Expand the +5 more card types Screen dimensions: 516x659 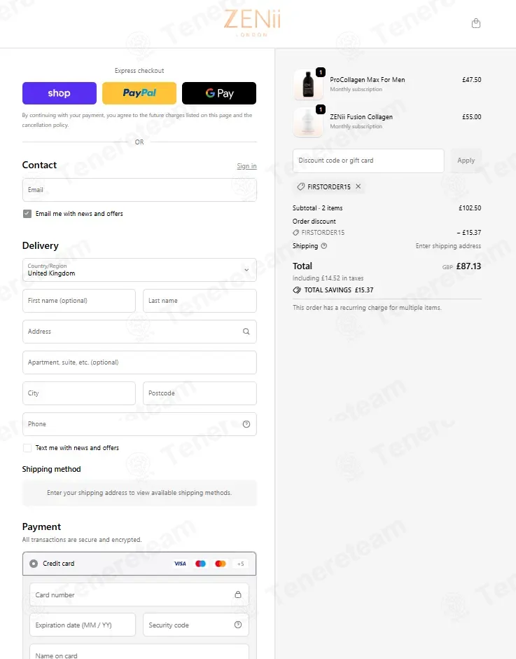[241, 564]
